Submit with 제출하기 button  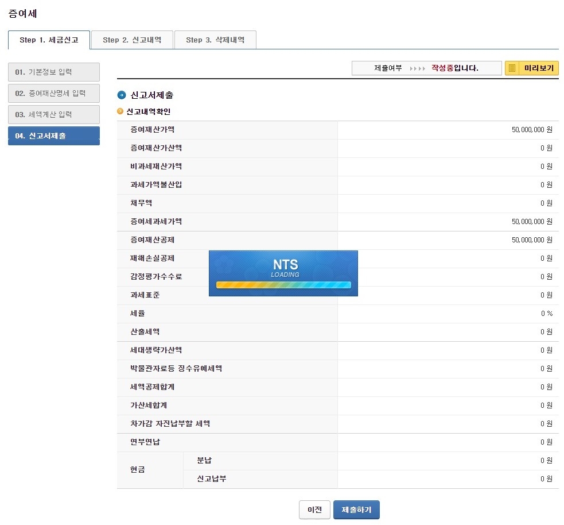[x=356, y=509]
